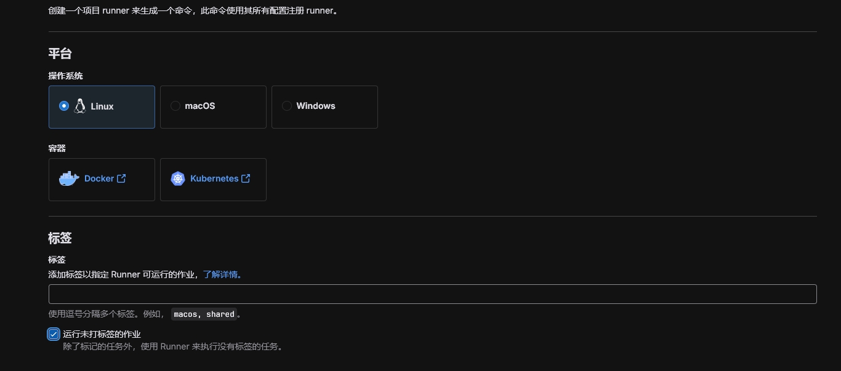Click the 平台 section heading
This screenshot has height=371, width=841.
coord(60,54)
